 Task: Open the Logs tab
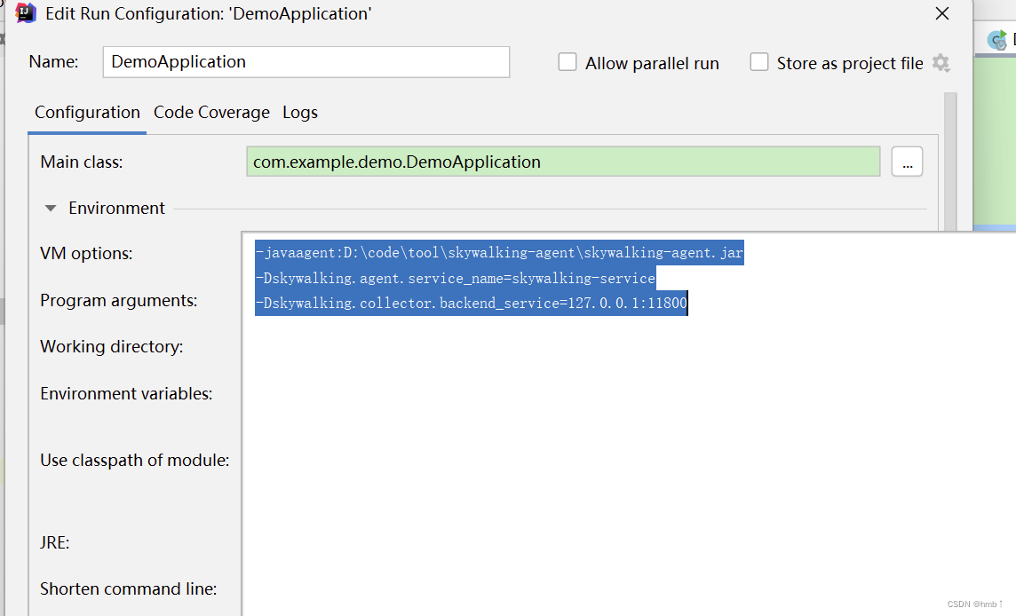pos(300,113)
